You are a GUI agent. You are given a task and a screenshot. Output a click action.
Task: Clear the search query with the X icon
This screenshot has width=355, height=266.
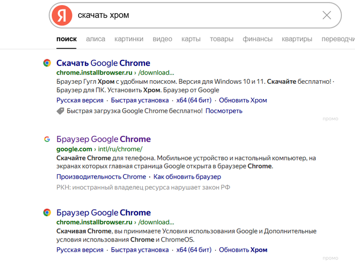click(x=327, y=15)
